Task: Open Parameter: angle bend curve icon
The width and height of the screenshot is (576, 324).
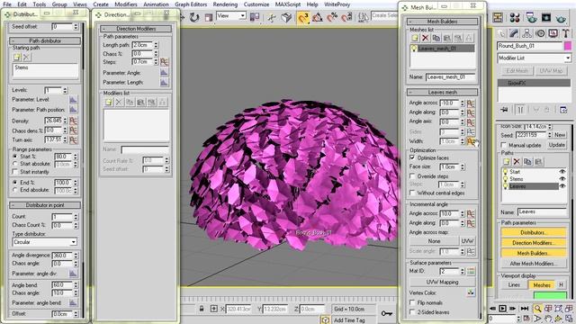Action: [73, 302]
